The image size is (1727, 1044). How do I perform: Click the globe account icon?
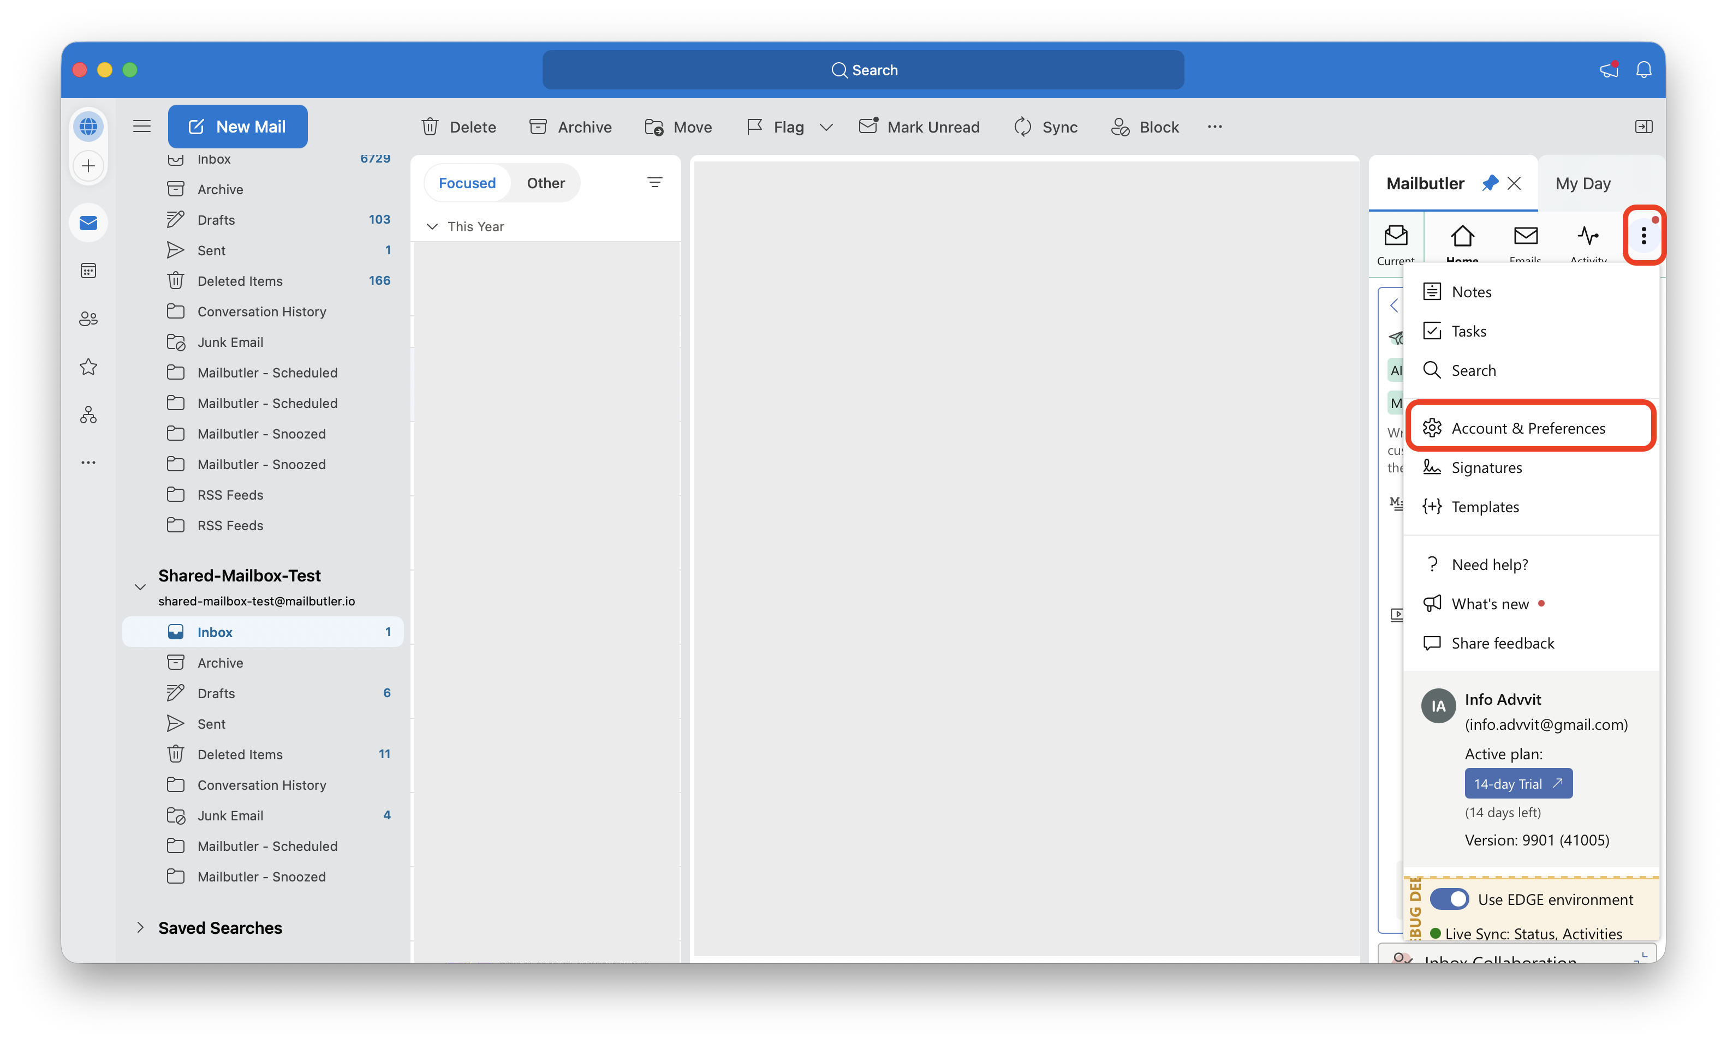tap(88, 127)
